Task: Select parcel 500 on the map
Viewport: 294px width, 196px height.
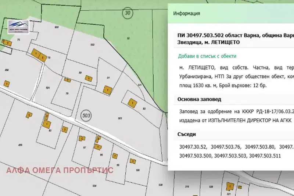Action: 57,27
